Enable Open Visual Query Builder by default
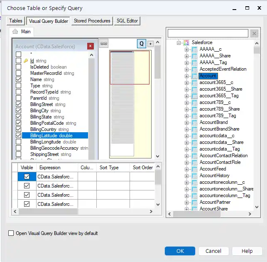The image size is (267, 262). tap(11, 233)
